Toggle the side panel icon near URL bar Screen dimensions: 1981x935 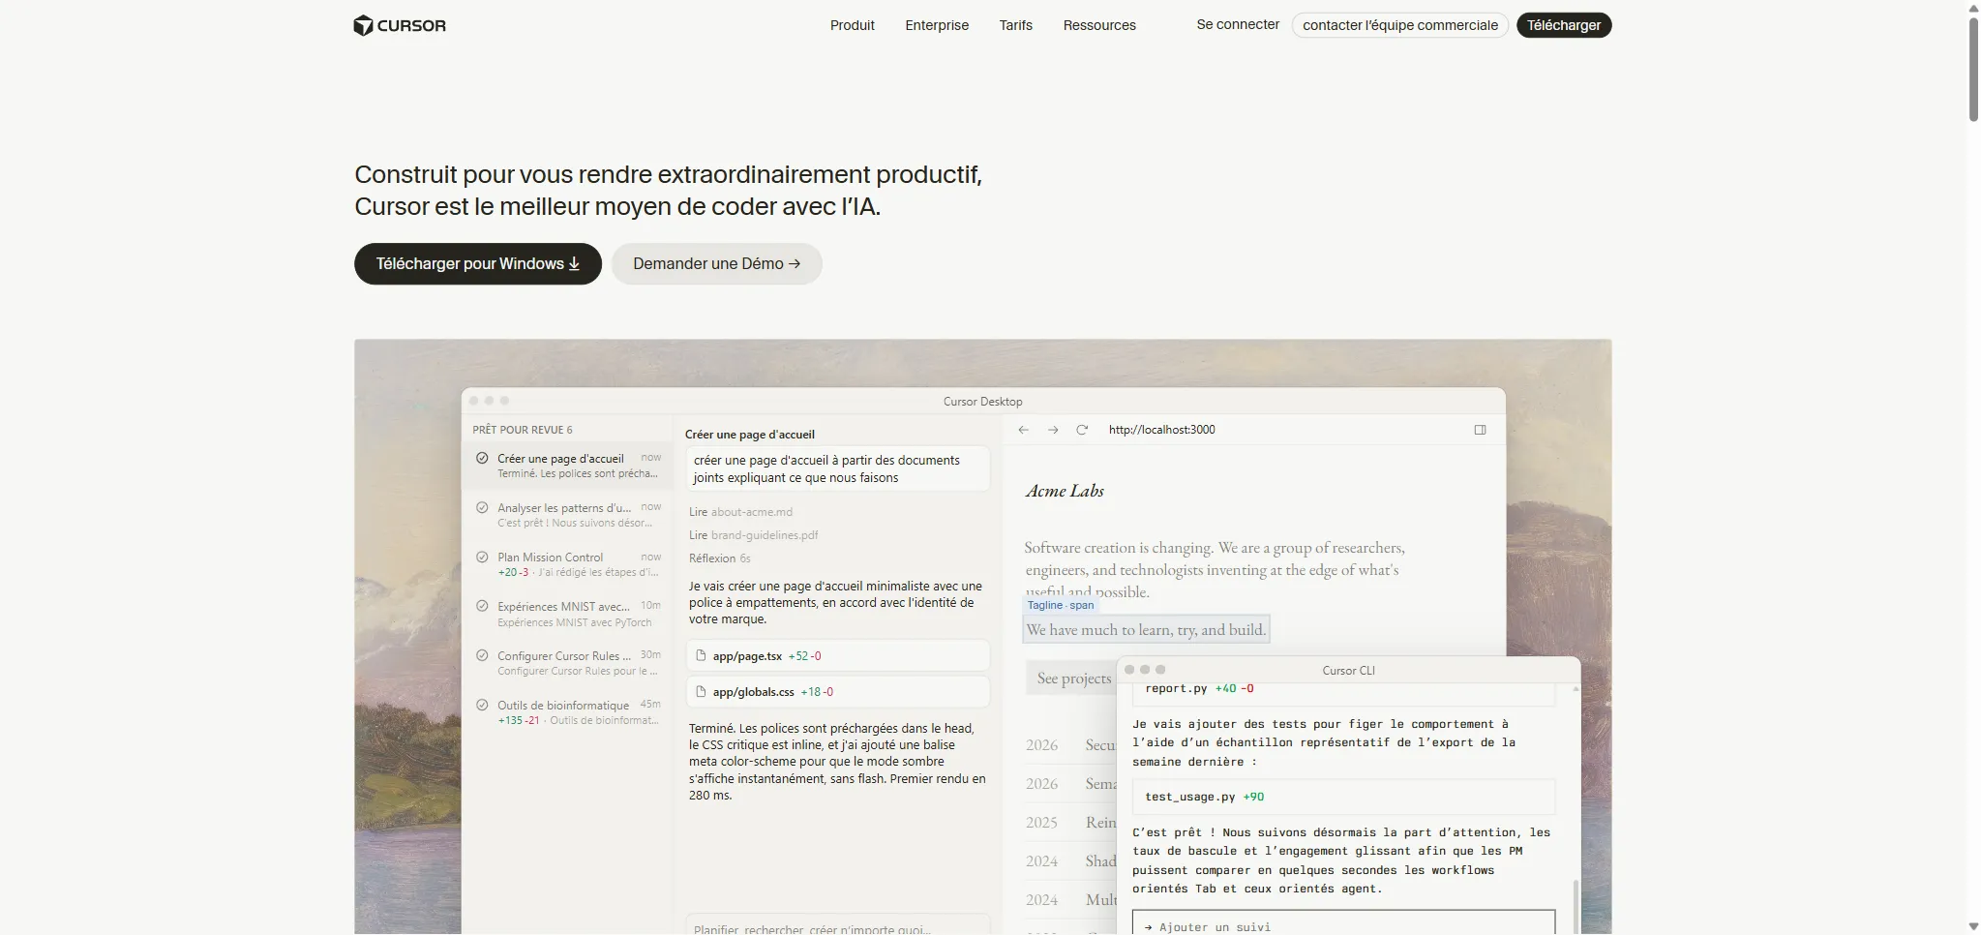click(1480, 430)
